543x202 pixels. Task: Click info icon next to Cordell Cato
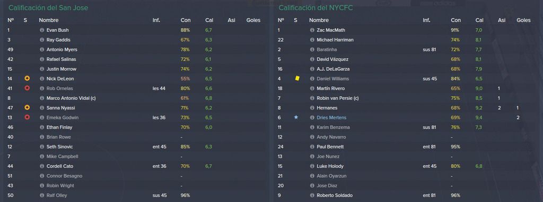coord(42,166)
